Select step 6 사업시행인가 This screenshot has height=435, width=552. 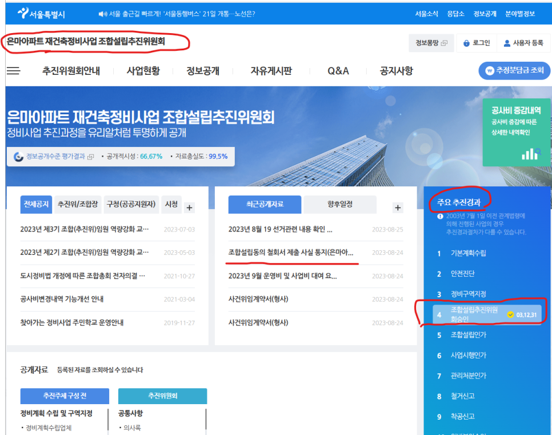point(468,356)
